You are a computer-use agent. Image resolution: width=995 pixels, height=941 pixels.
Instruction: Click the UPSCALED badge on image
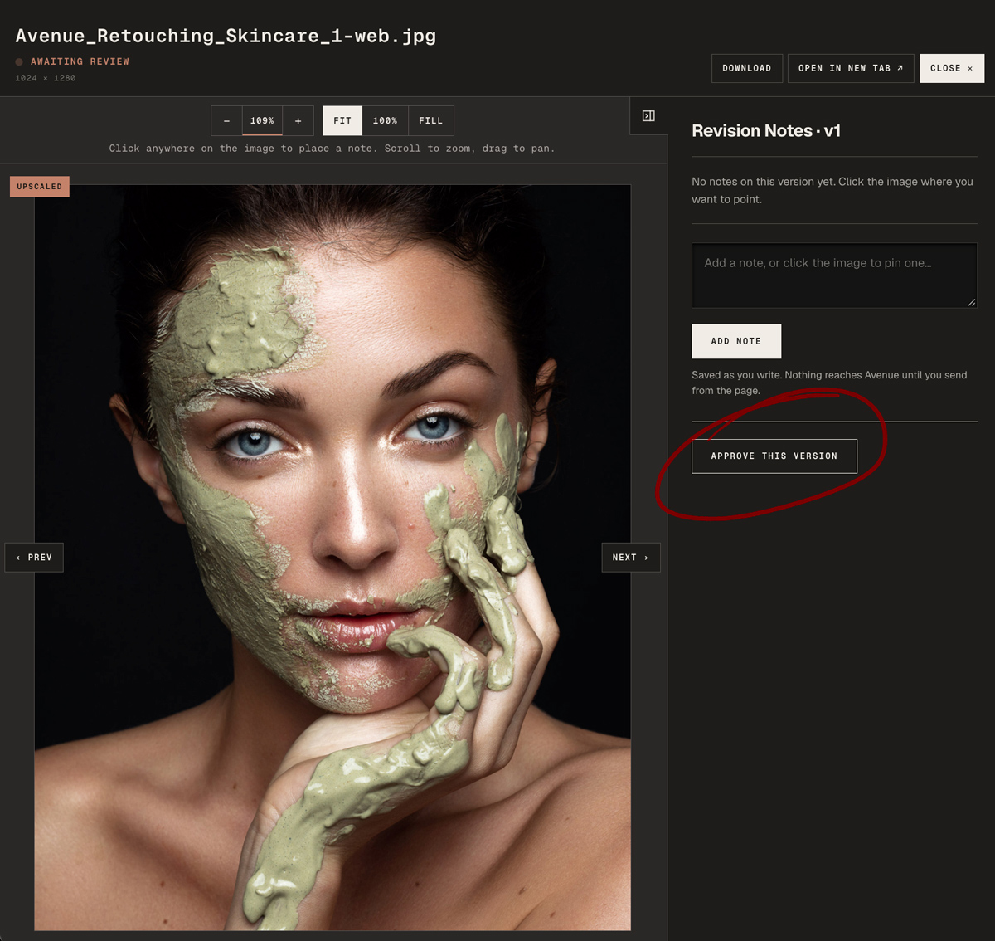[40, 187]
